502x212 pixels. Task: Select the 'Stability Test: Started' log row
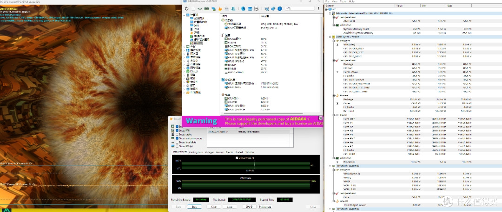pyautogui.click(x=248, y=131)
